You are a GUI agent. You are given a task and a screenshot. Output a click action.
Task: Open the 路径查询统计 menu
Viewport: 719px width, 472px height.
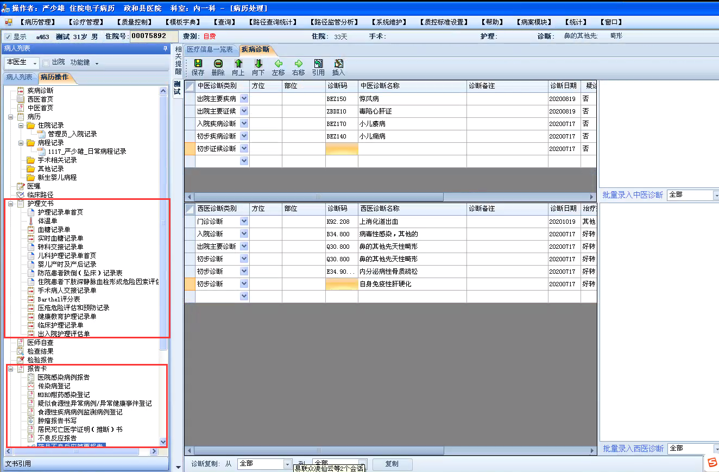pyautogui.click(x=274, y=22)
